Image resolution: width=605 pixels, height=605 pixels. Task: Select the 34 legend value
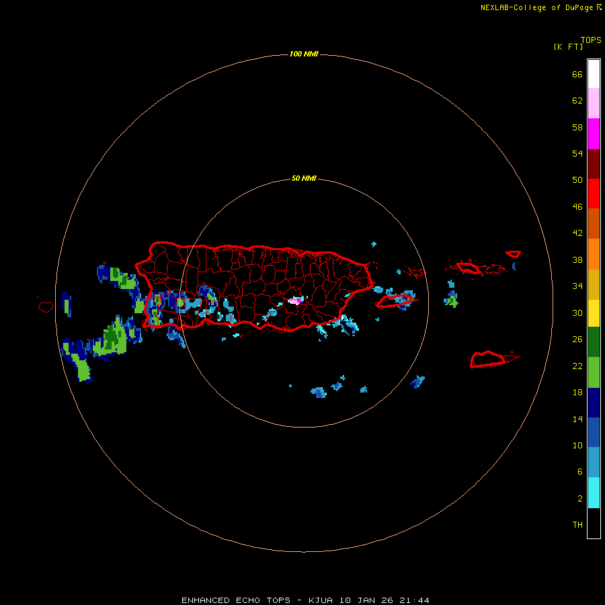click(x=577, y=286)
